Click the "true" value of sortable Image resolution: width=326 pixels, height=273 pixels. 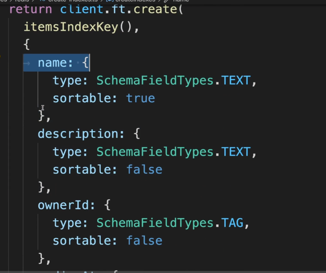pos(141,98)
